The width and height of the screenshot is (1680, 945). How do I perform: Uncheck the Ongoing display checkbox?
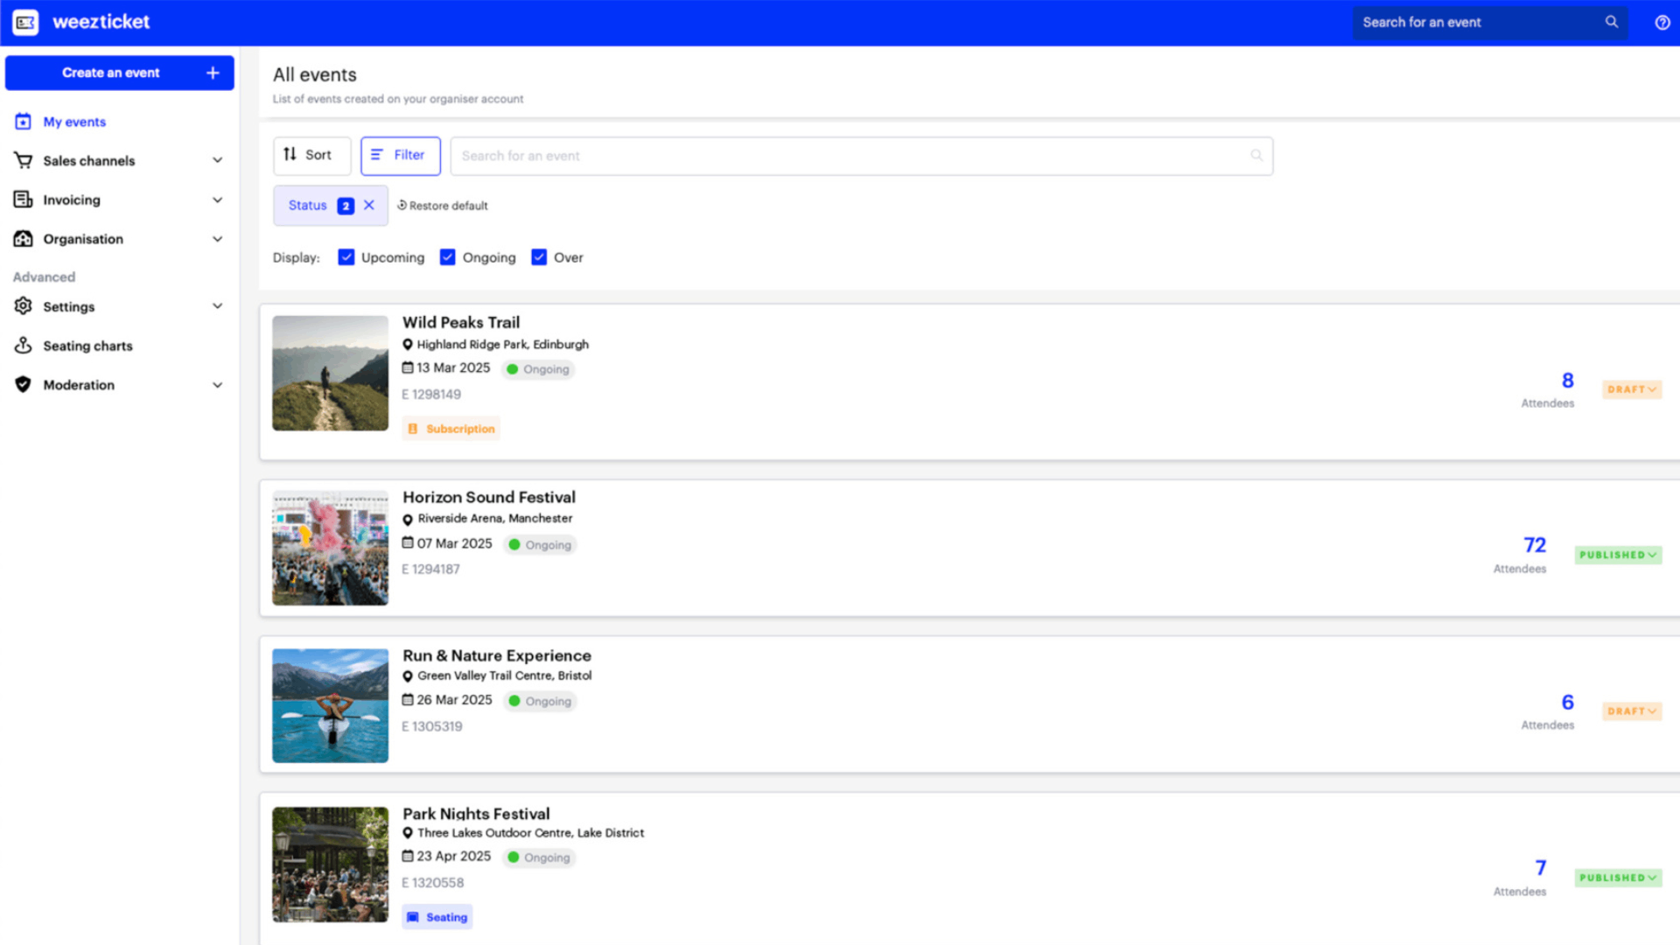447,257
